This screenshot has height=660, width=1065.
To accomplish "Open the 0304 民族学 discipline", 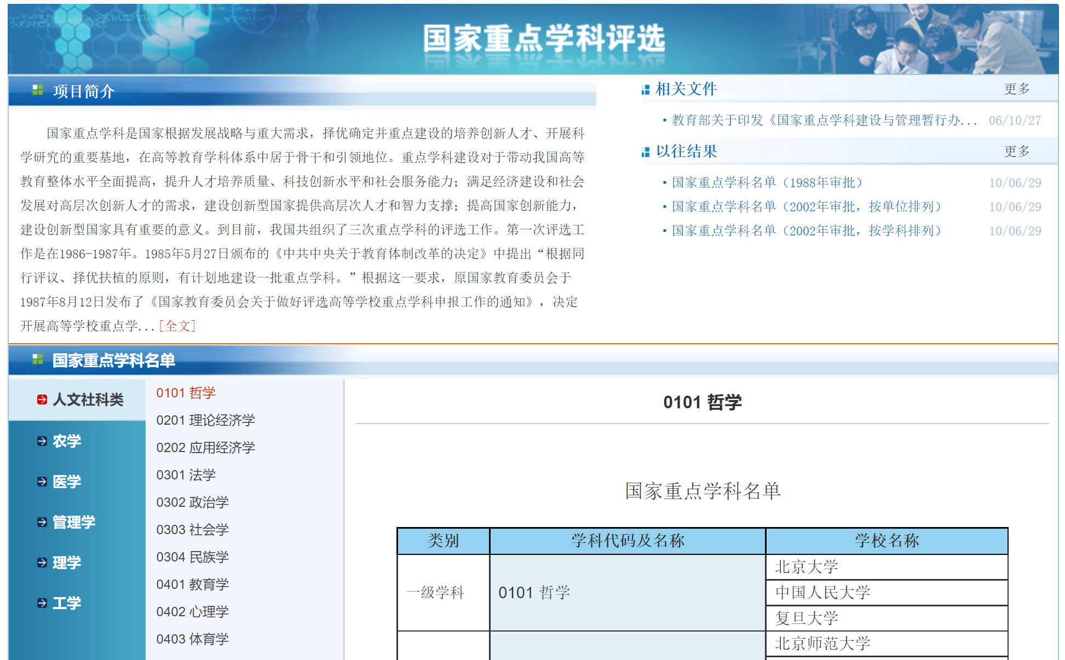I will [193, 557].
